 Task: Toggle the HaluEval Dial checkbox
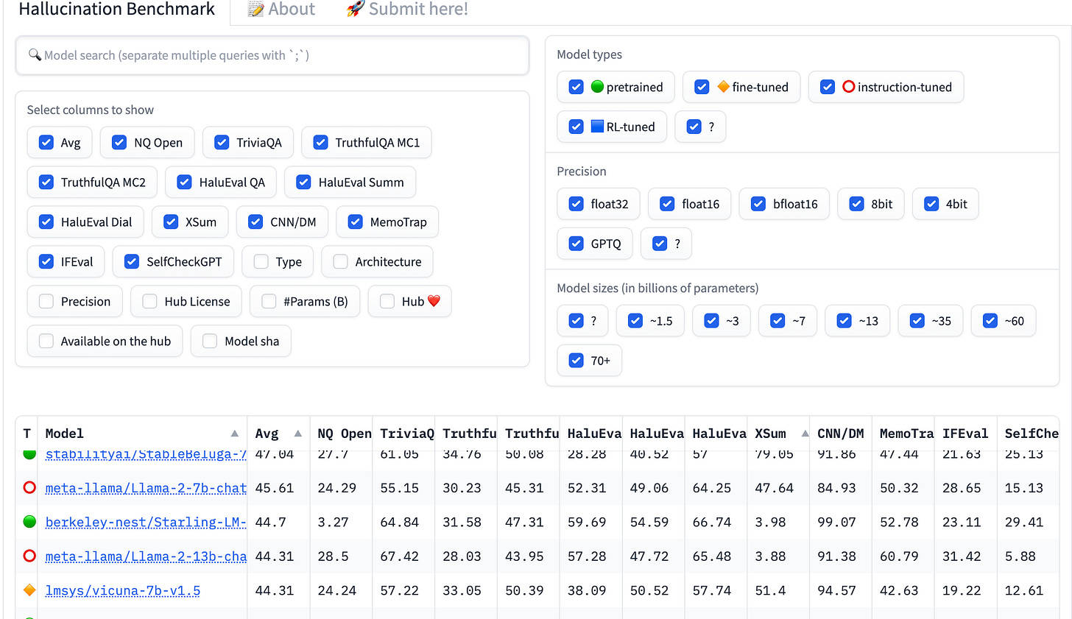(x=46, y=222)
